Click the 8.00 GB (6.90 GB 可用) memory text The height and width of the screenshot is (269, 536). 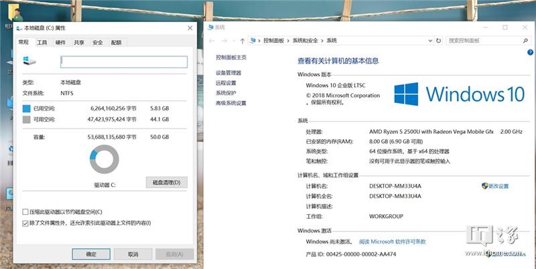(x=396, y=141)
